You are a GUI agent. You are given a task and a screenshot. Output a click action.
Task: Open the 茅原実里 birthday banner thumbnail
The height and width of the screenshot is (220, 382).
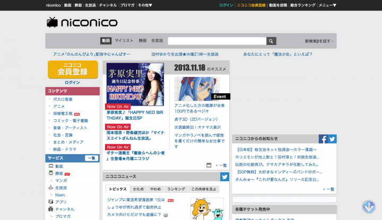coord(135,84)
